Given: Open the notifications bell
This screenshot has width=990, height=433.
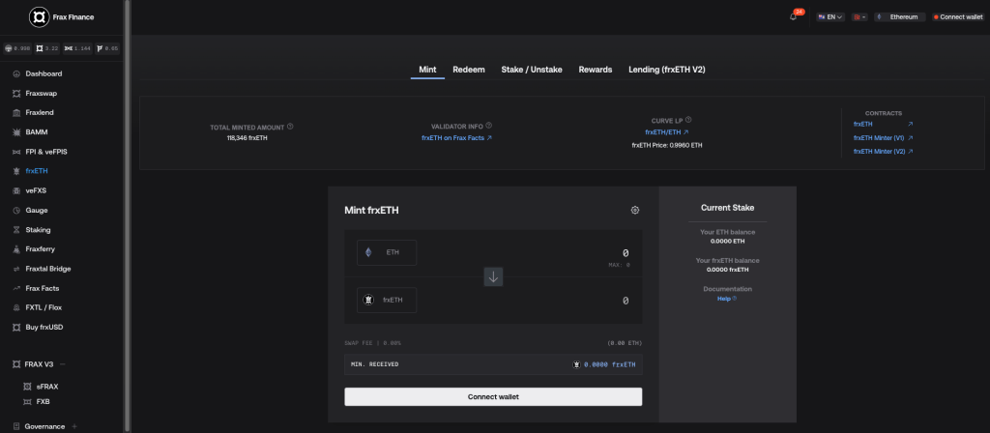Looking at the screenshot, I should tap(794, 16).
